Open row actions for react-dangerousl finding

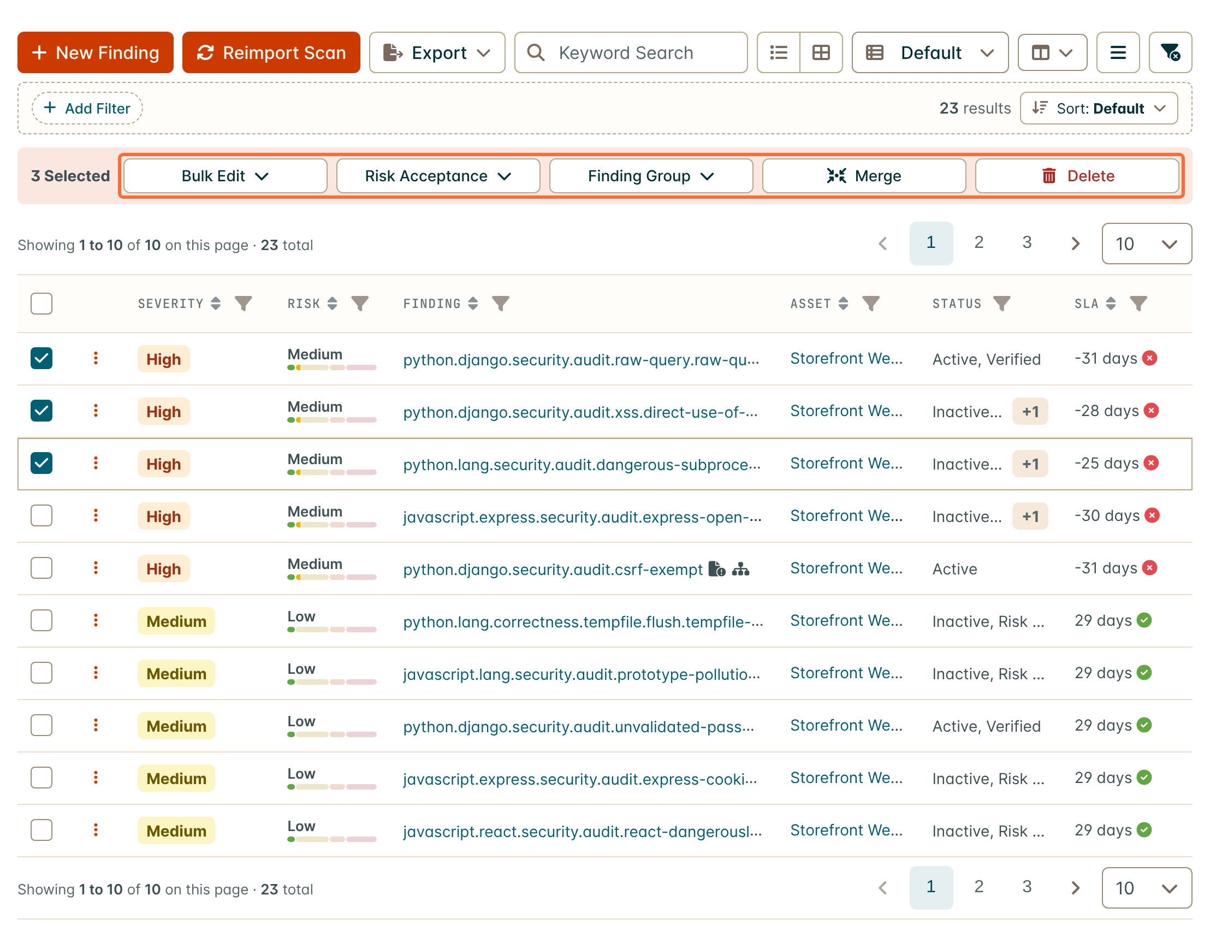[x=96, y=829]
